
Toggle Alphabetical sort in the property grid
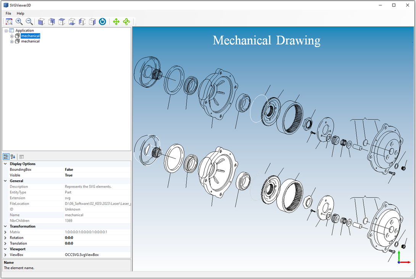click(x=13, y=157)
